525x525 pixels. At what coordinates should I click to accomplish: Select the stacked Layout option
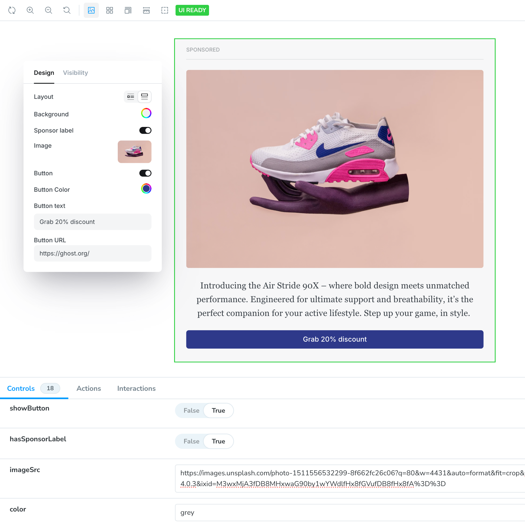144,97
